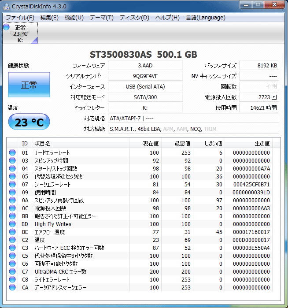Open the 機能(U) menu
This screenshot has width=288, height=308.
coord(74,18)
